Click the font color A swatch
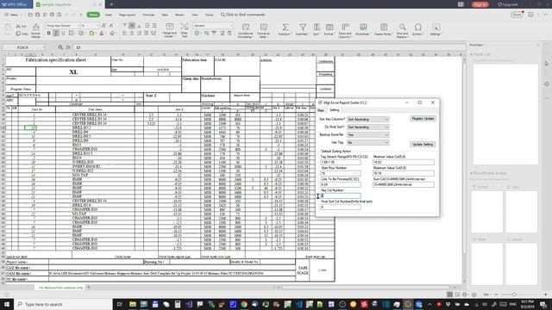Screen dimensions: 552x310 (x=102, y=33)
